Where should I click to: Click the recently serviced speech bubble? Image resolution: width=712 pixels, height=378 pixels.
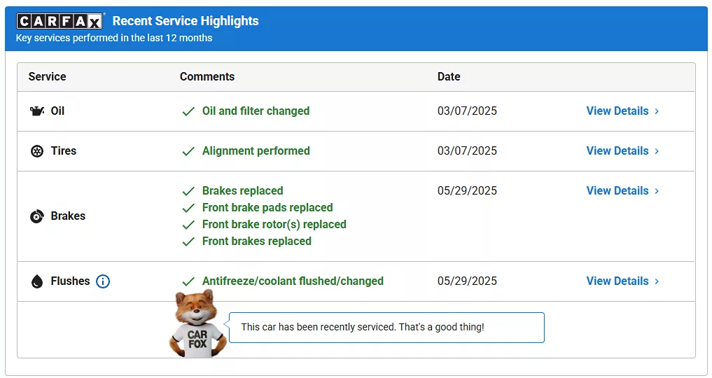[x=386, y=328]
